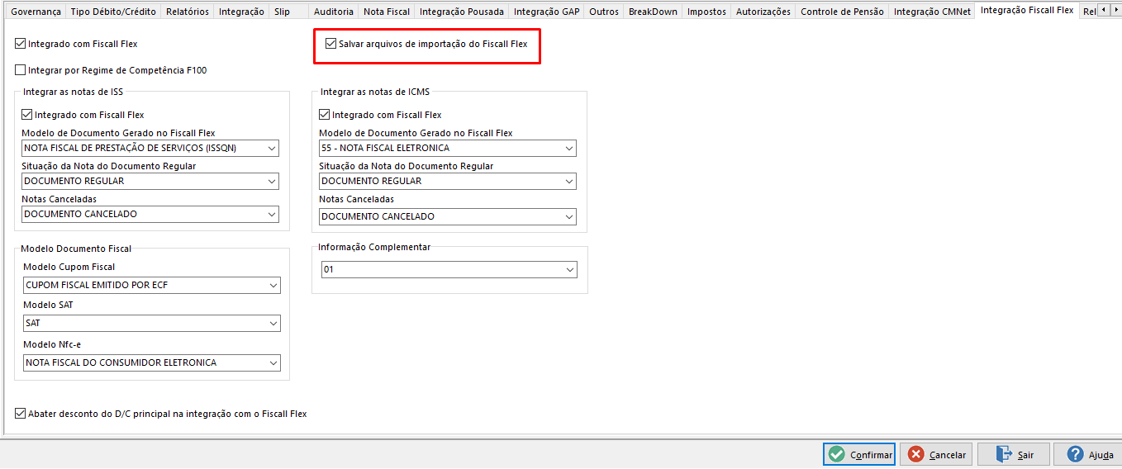Open ISS Notas Canceladas dropdown
Viewport: 1122px width, 469px height.
click(150, 214)
